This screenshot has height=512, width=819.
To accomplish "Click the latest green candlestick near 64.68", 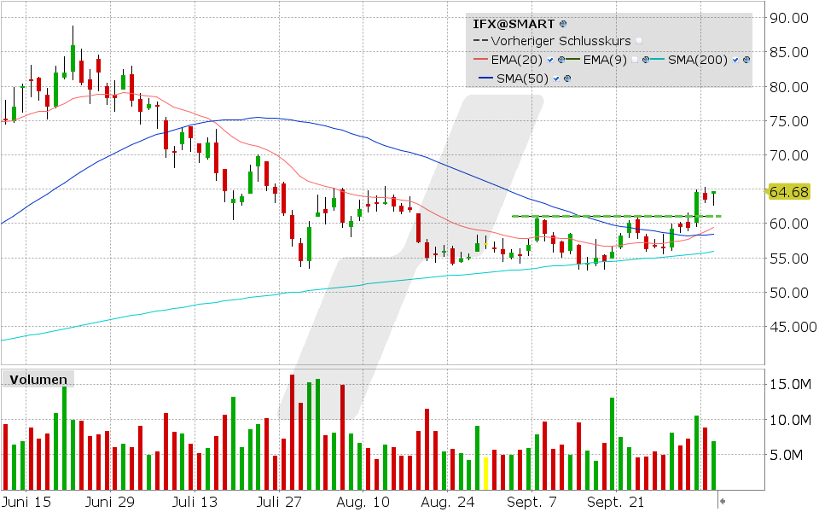I will tap(713, 198).
